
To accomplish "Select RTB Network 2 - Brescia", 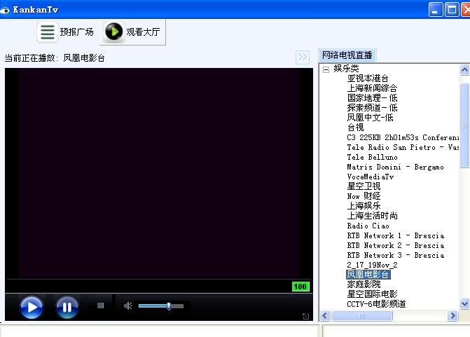I will 395,245.
